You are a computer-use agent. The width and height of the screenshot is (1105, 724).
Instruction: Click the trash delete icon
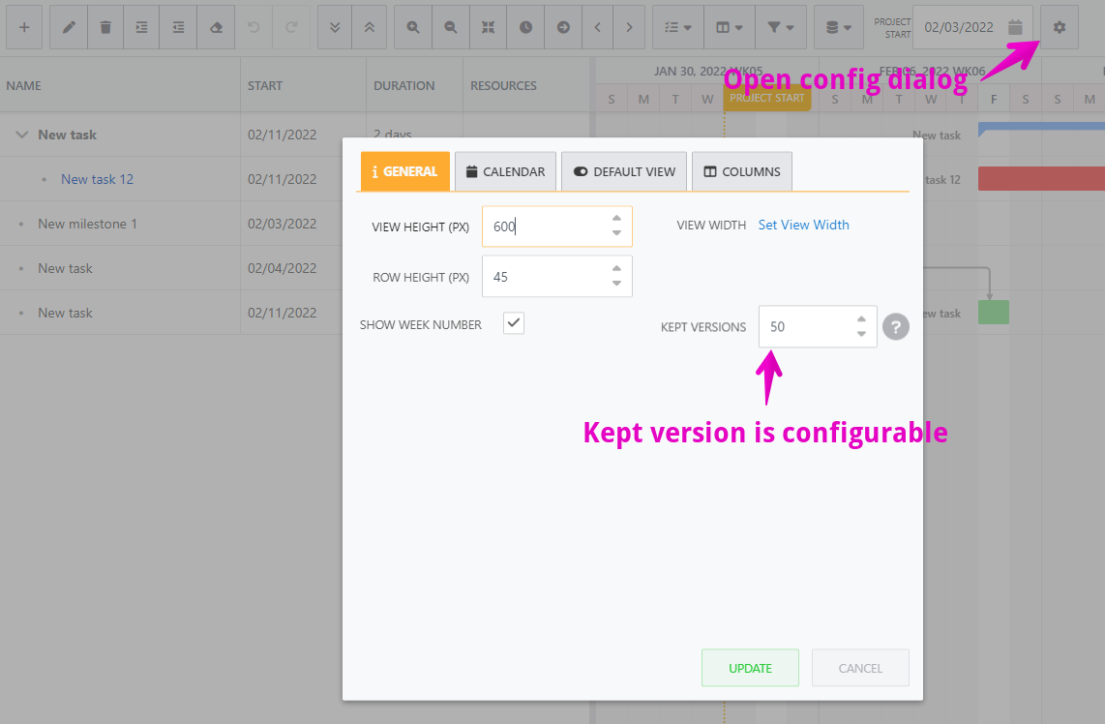105,27
